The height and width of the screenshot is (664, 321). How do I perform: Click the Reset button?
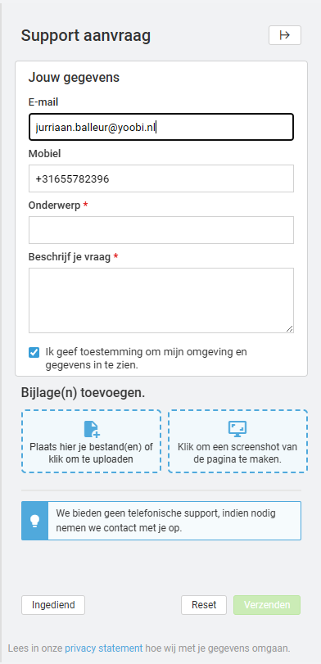pos(204,605)
